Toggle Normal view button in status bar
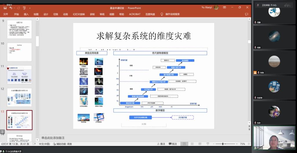The width and height of the screenshot is (297, 153). tap(184, 144)
